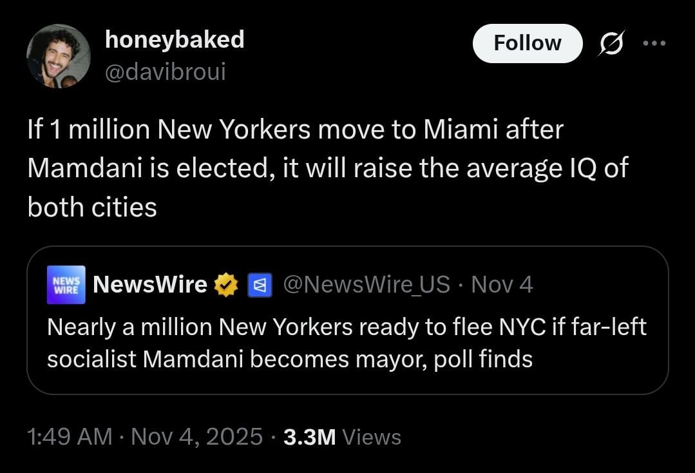View the 3.3M view count
Screen dimensions: 695x473
[309, 437]
